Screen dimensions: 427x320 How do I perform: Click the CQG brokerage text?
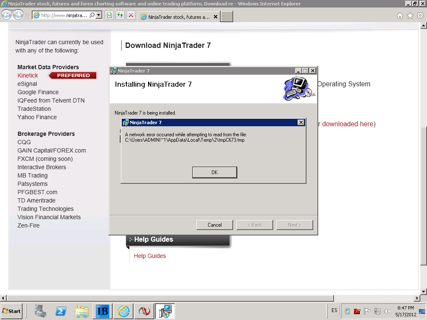point(24,142)
